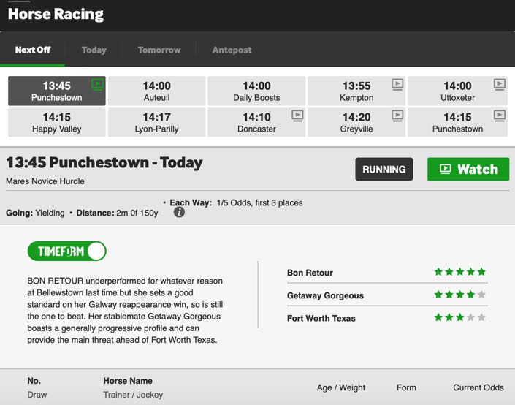Screen dimensions: 515x405
Task: Click the Distance 2m 0f 150y text
Action: (x=117, y=213)
